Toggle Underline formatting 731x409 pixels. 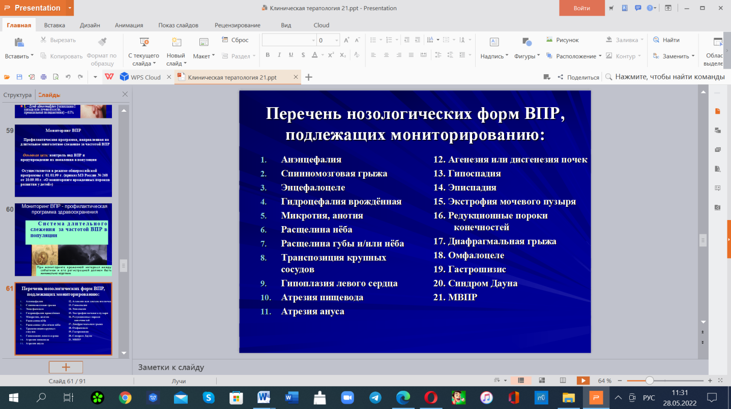tap(292, 55)
